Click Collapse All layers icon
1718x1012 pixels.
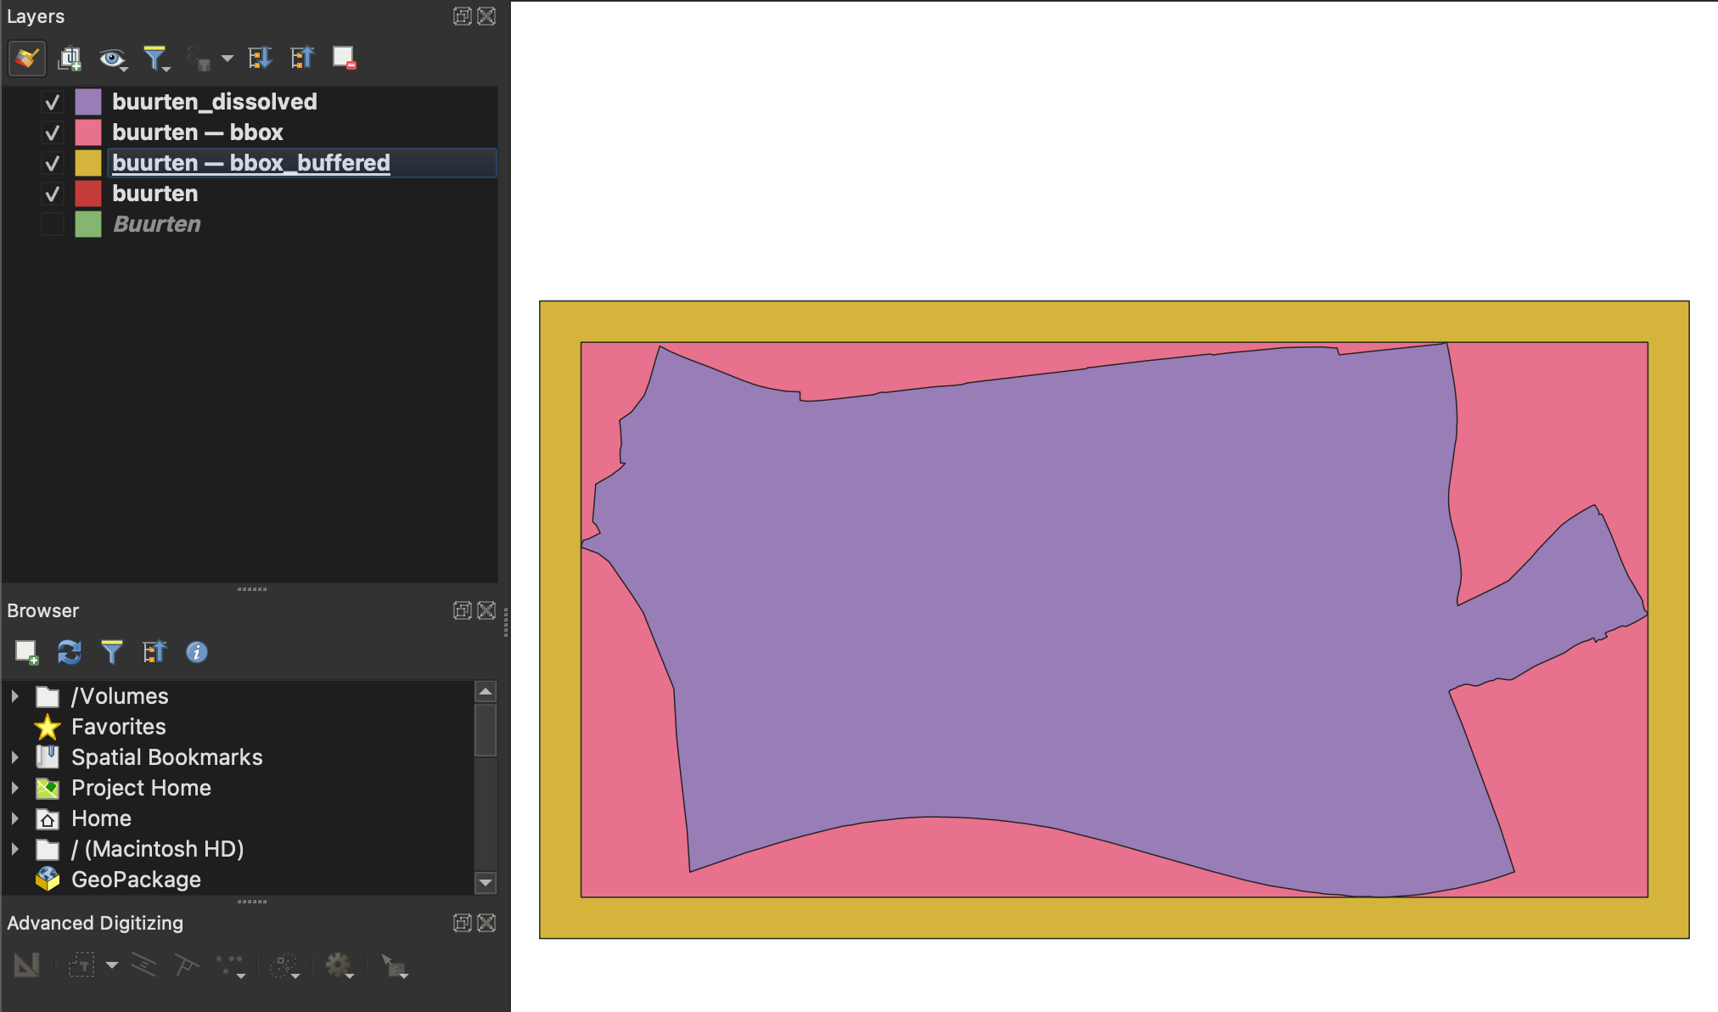coord(302,59)
